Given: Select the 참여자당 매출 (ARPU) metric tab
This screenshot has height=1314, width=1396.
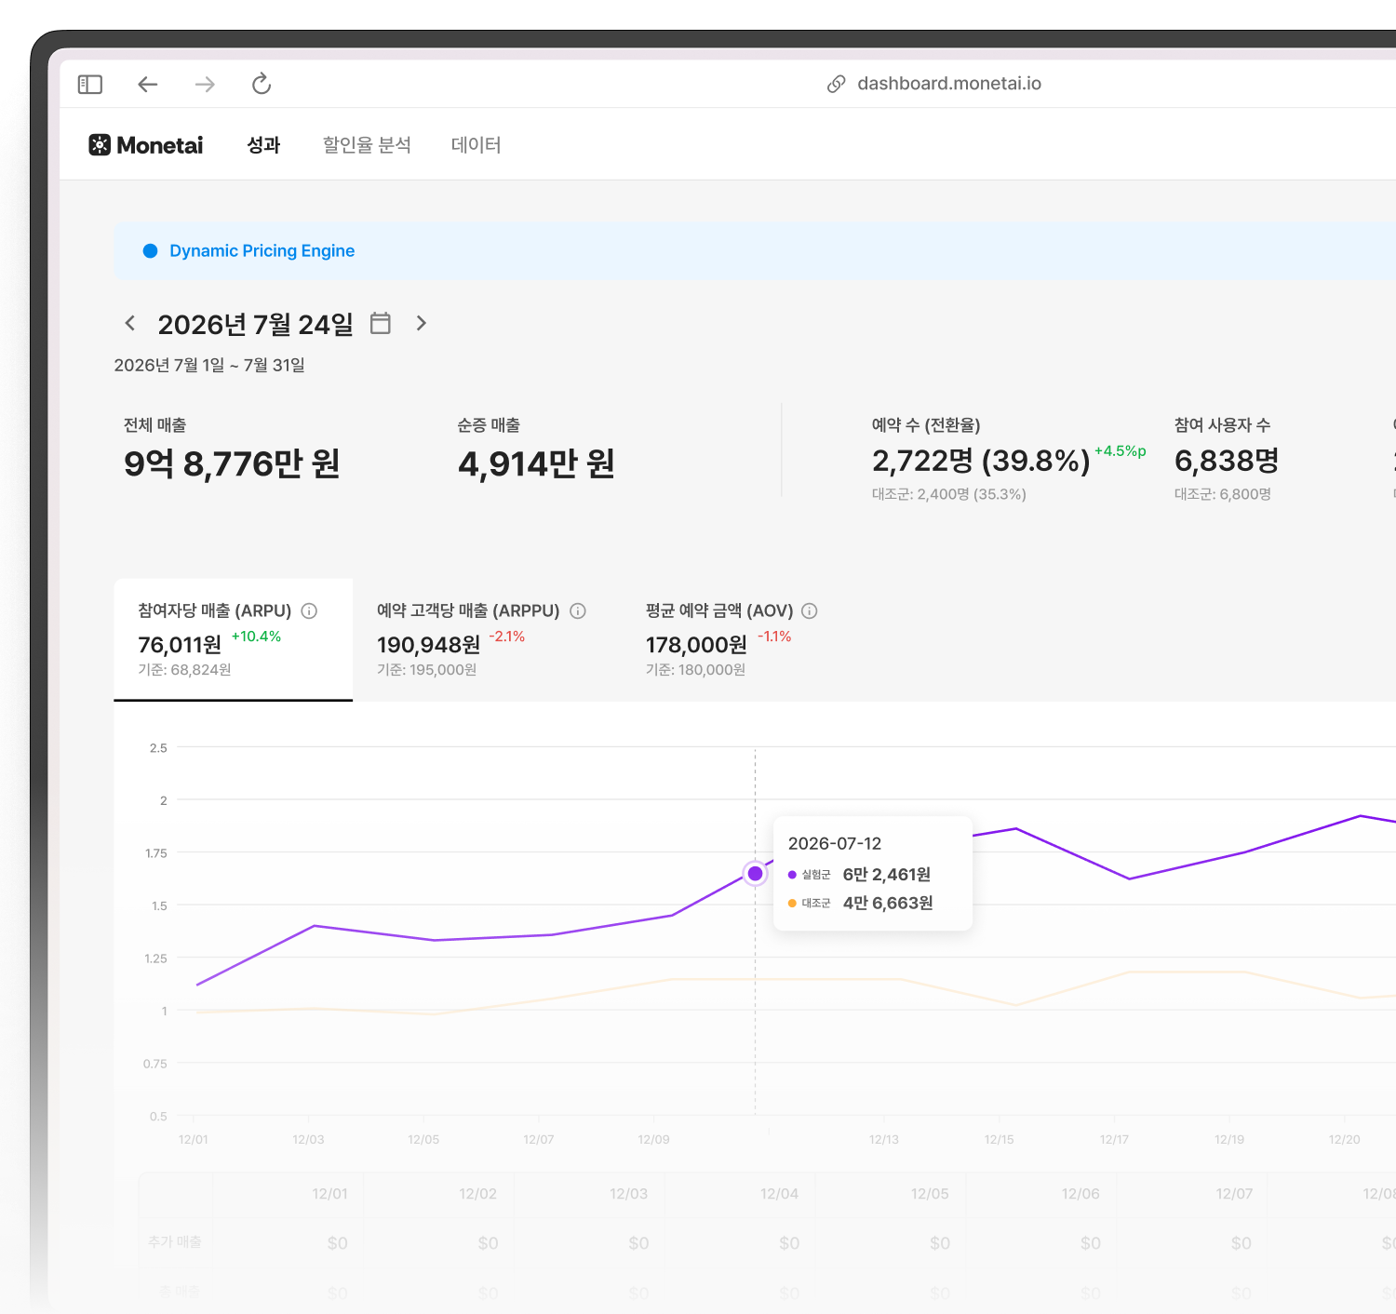Looking at the screenshot, I should (x=234, y=639).
